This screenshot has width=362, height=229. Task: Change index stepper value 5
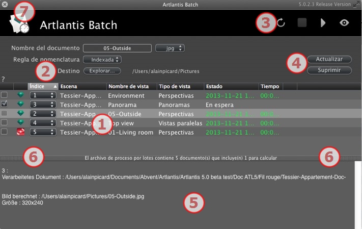click(43, 132)
